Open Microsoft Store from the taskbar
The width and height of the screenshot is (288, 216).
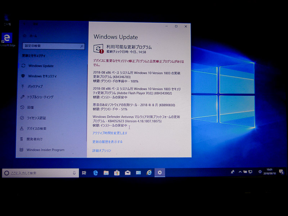[117, 173]
